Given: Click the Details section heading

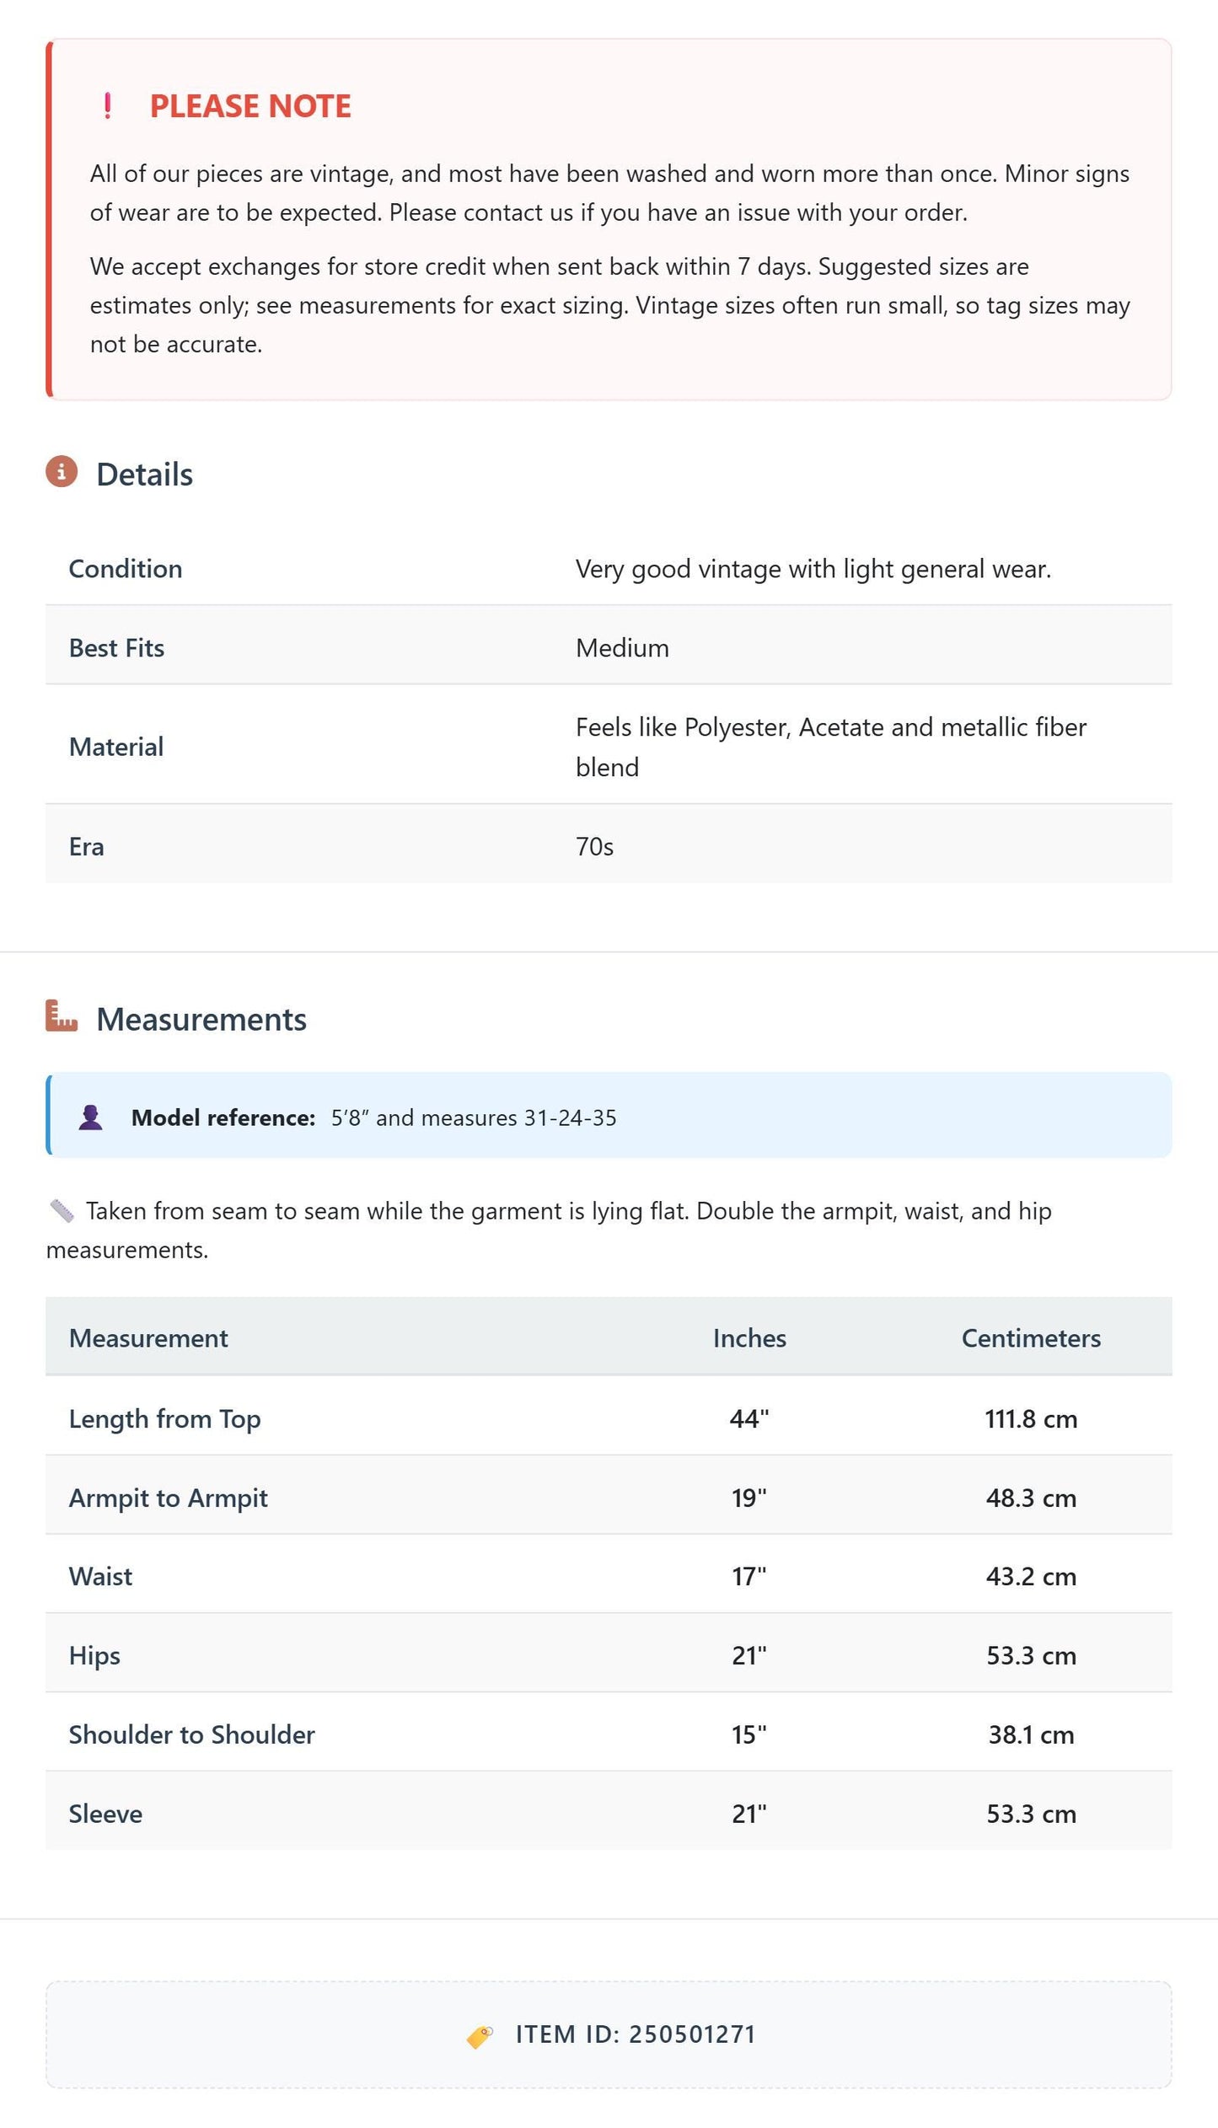Looking at the screenshot, I should coord(144,474).
